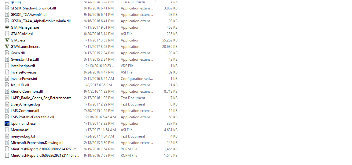Image resolution: width=352 pixels, height=165 pixels.
Task: Select file name LiveryChanger.log
Action: tap(25, 104)
